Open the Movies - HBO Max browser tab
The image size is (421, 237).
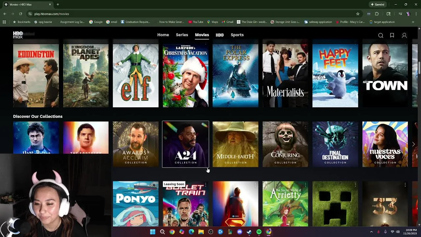click(28, 5)
